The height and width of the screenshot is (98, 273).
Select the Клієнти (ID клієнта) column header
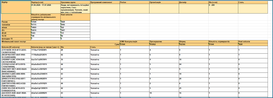16,47
